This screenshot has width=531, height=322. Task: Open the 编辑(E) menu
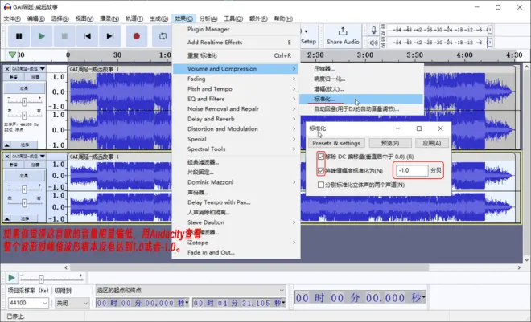coord(36,18)
